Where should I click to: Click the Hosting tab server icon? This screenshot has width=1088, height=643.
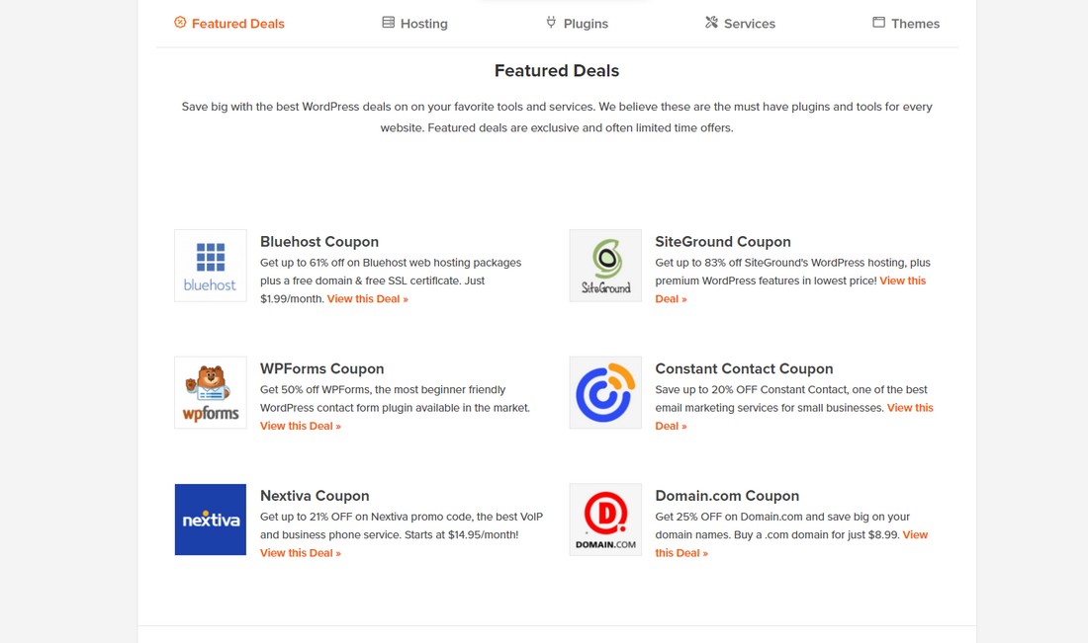pyautogui.click(x=389, y=23)
